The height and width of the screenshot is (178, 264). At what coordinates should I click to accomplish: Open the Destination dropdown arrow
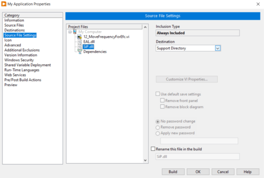[218, 48]
